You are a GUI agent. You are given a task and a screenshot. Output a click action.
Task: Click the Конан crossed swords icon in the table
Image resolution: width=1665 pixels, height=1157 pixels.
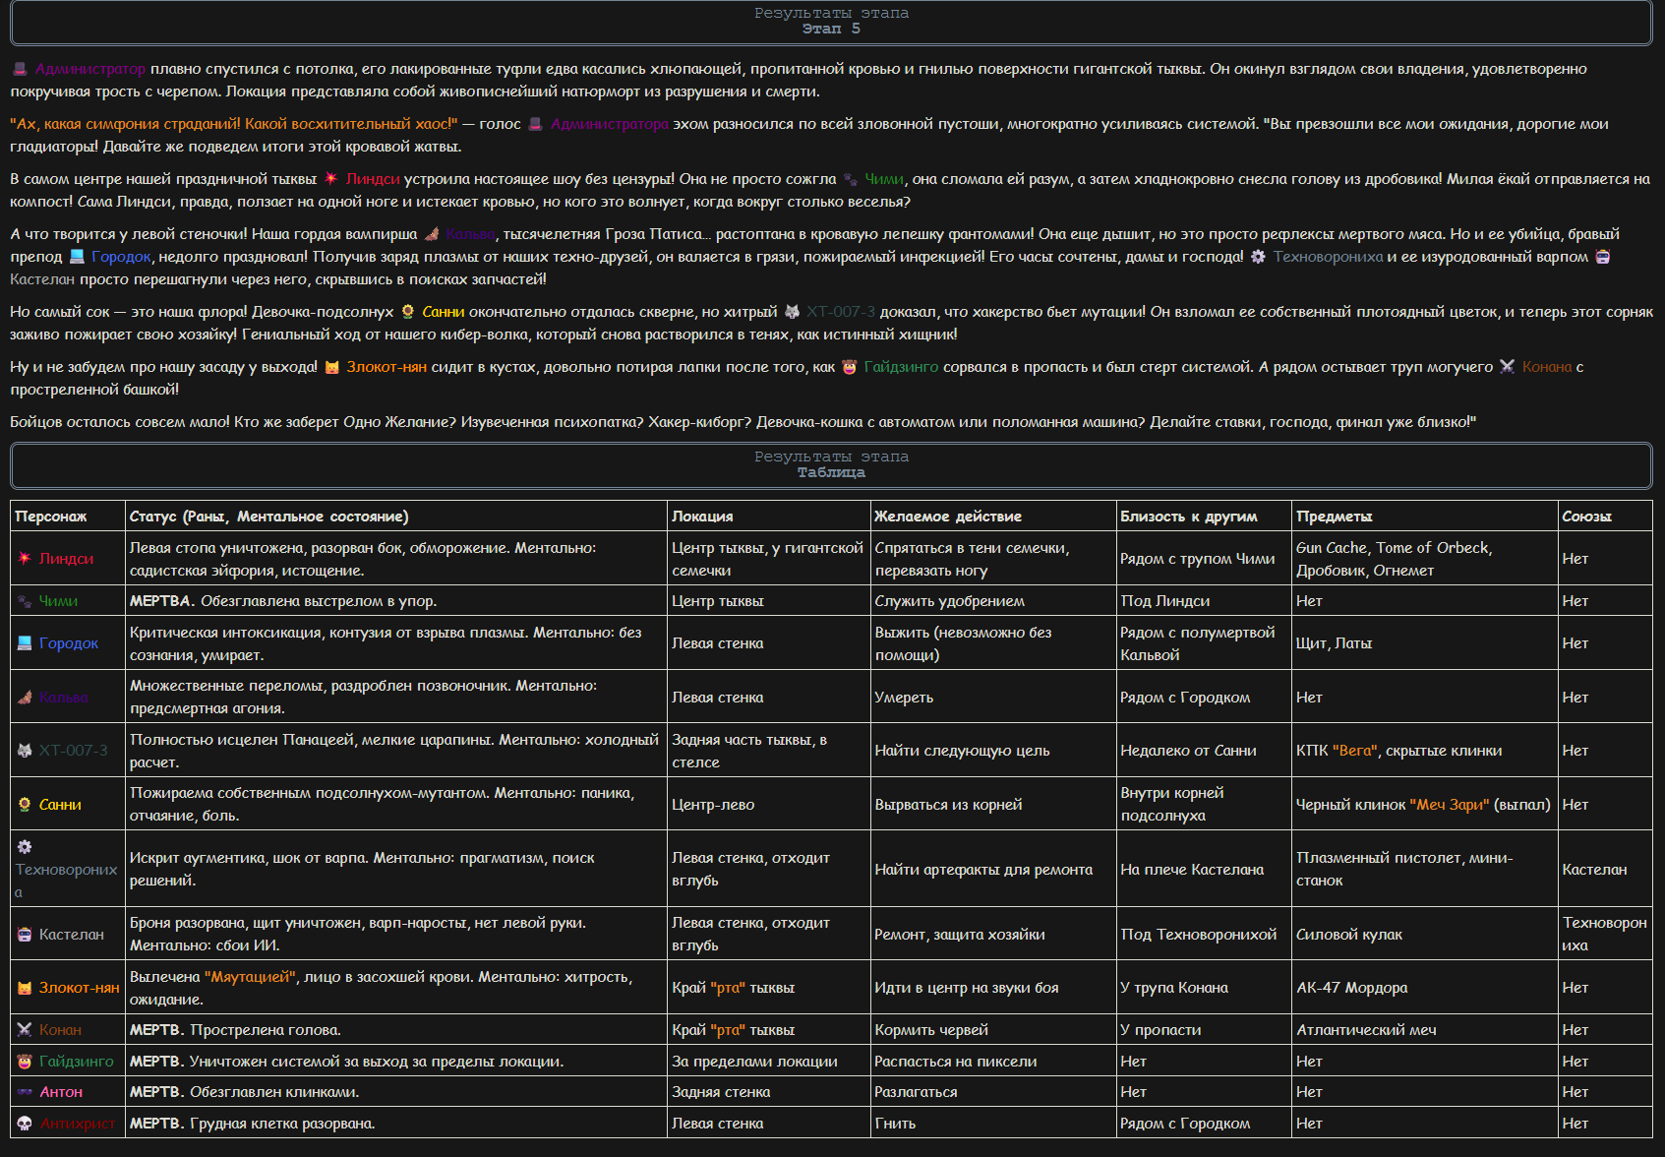pos(25,1030)
